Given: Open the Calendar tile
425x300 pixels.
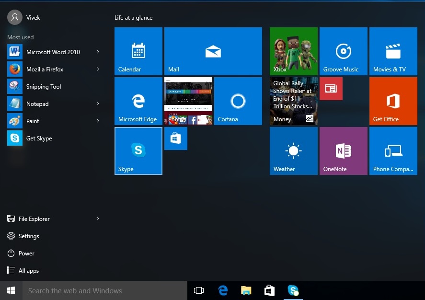Looking at the screenshot, I should [138, 51].
